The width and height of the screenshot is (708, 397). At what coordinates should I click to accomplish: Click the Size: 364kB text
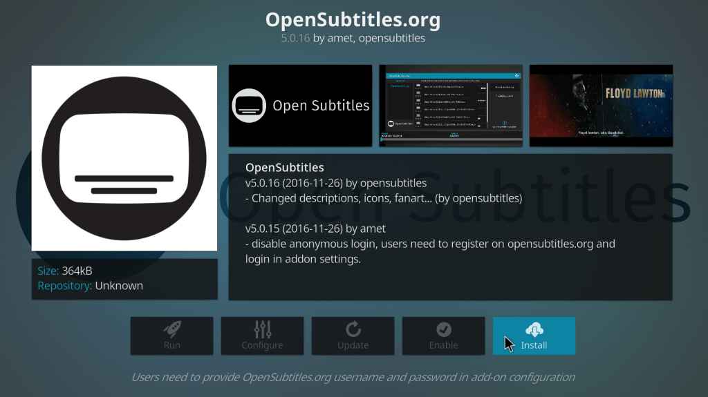coord(64,271)
